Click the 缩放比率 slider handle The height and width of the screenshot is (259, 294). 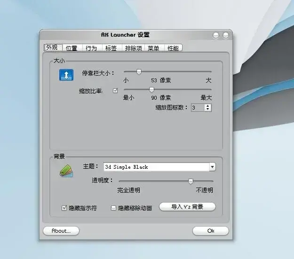(x=151, y=90)
